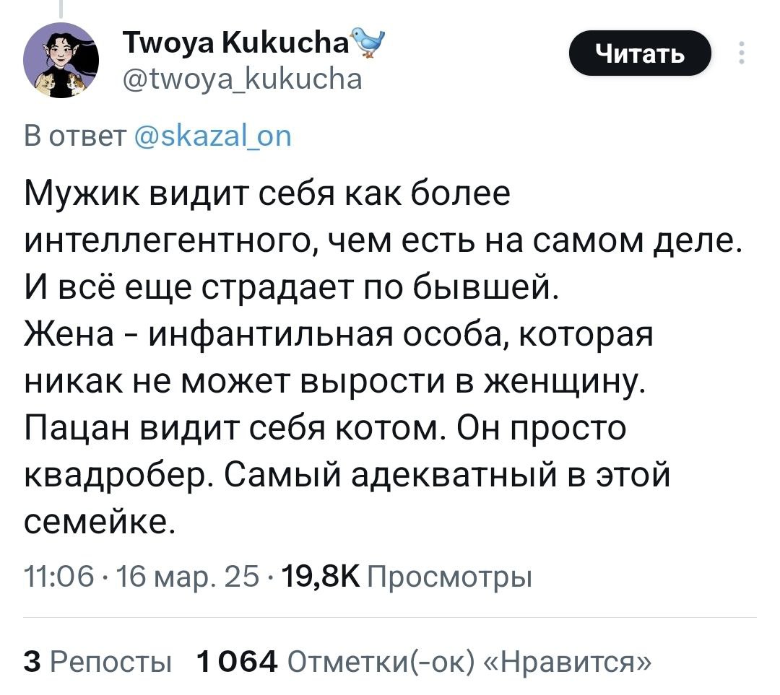Show the 3 Репосты list
Image resolution: width=780 pixels, height=695 pixels.
tap(97, 662)
